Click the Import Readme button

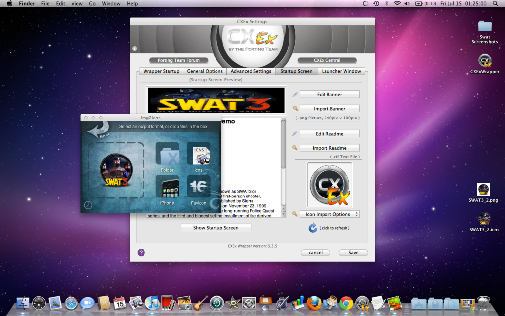click(x=329, y=148)
